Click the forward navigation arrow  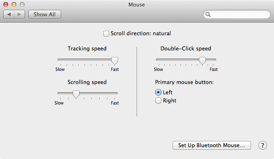coord(19,14)
